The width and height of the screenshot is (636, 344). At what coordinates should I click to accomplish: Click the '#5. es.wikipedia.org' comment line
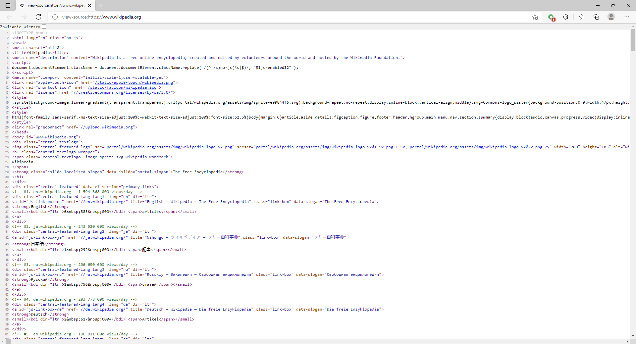click(x=75, y=334)
